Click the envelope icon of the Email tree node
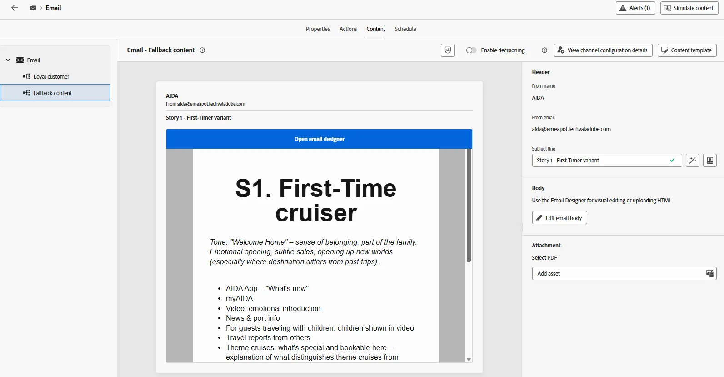The height and width of the screenshot is (377, 724). click(20, 60)
